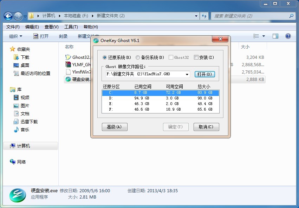The height and width of the screenshot is (208, 299).
Task: Open the 组织 dropdown menu
Action: (x=15, y=36)
